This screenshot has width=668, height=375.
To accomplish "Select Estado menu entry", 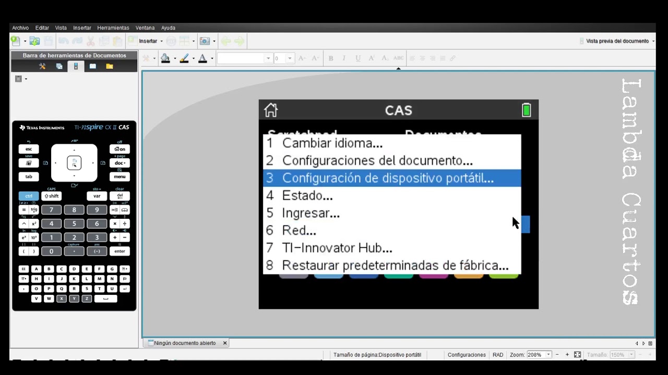I will click(x=392, y=196).
